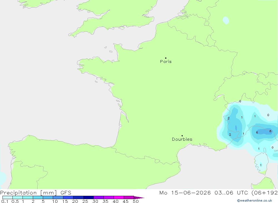The height and width of the screenshot is (203, 278).
Task: Pick the legend swatch between 25 and 30
Action: coord(88,197)
